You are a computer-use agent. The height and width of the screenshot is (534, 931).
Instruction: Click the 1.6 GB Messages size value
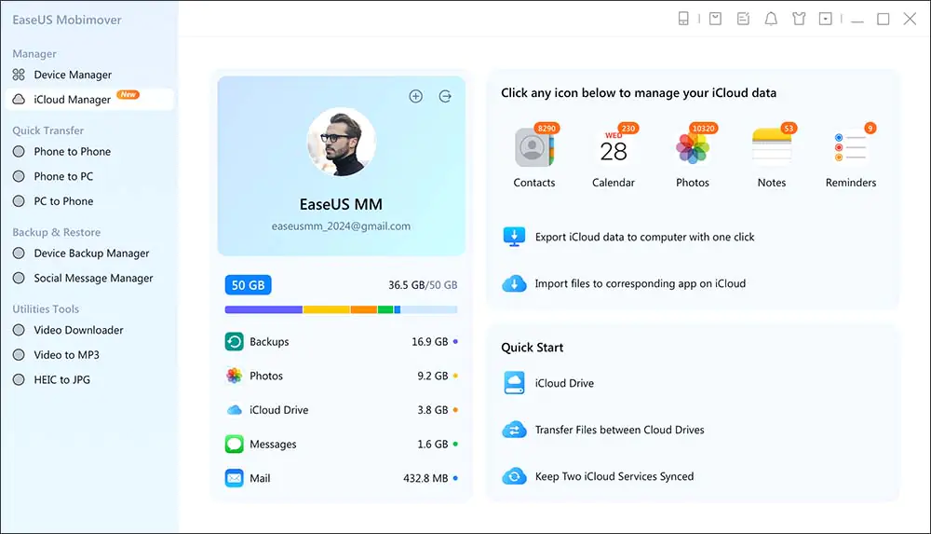coord(433,445)
